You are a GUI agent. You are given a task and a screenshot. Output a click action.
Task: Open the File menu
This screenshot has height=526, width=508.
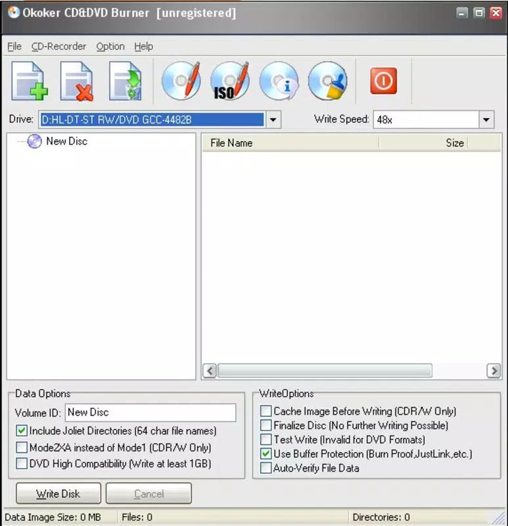14,46
